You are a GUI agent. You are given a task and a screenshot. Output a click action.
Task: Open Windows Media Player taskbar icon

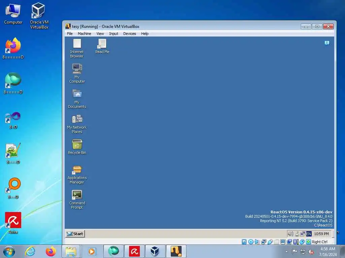pyautogui.click(x=92, y=251)
